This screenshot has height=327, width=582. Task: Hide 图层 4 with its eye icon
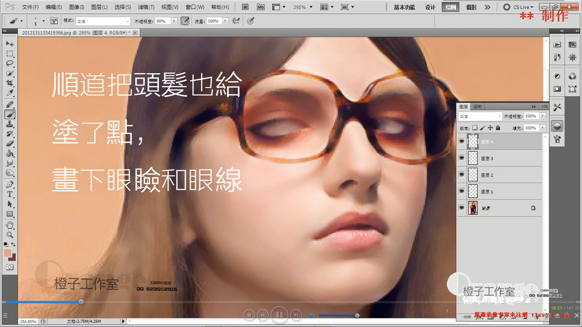pyautogui.click(x=461, y=141)
